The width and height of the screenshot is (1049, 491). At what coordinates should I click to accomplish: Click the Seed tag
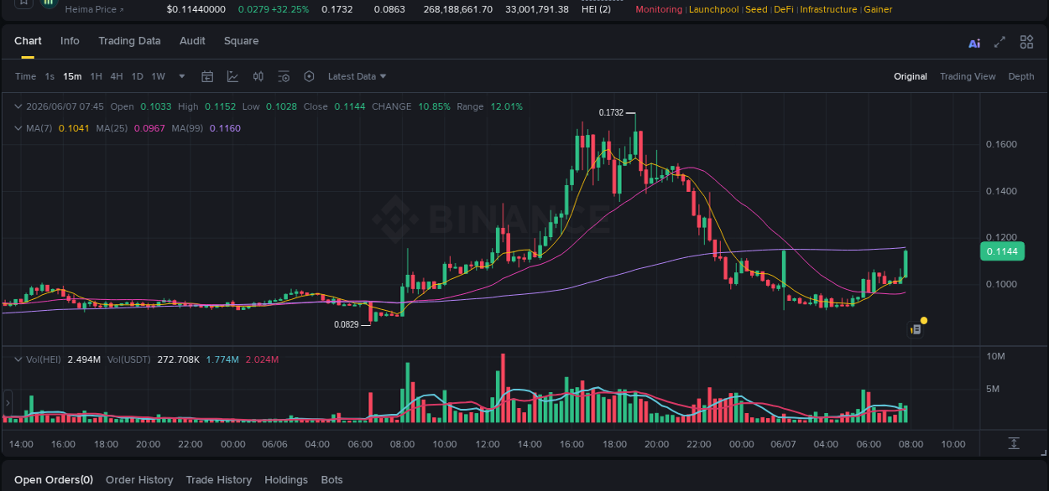coord(756,9)
